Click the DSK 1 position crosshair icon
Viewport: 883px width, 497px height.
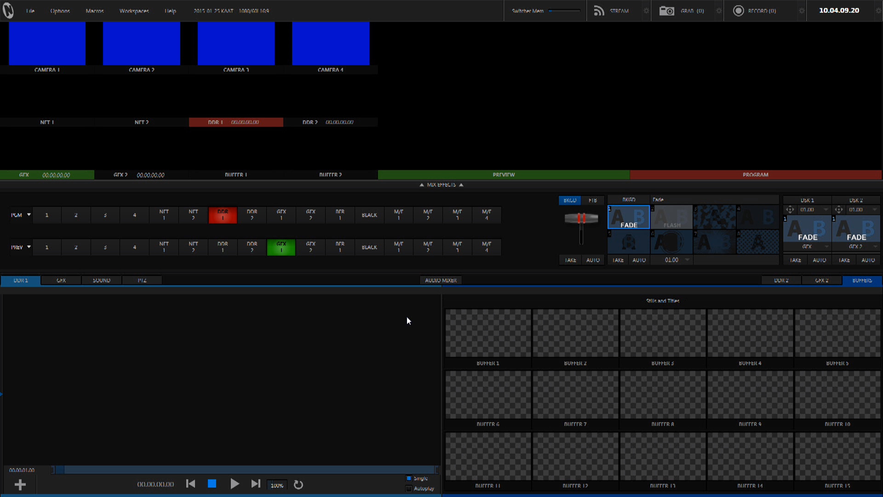click(790, 210)
